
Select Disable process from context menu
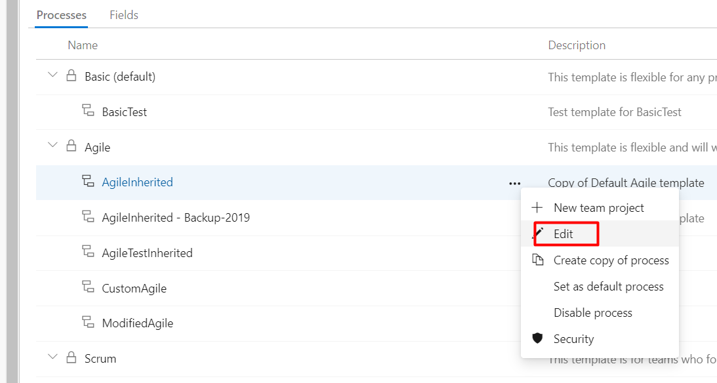pos(592,313)
